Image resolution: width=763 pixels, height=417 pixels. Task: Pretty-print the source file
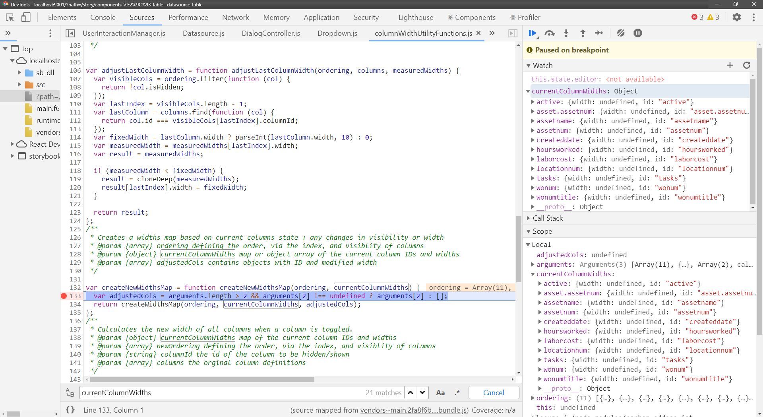71,410
